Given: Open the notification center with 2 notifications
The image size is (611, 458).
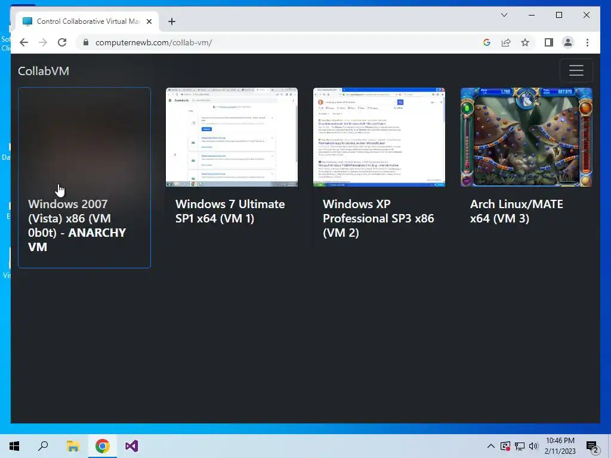Looking at the screenshot, I should pyautogui.click(x=593, y=446).
